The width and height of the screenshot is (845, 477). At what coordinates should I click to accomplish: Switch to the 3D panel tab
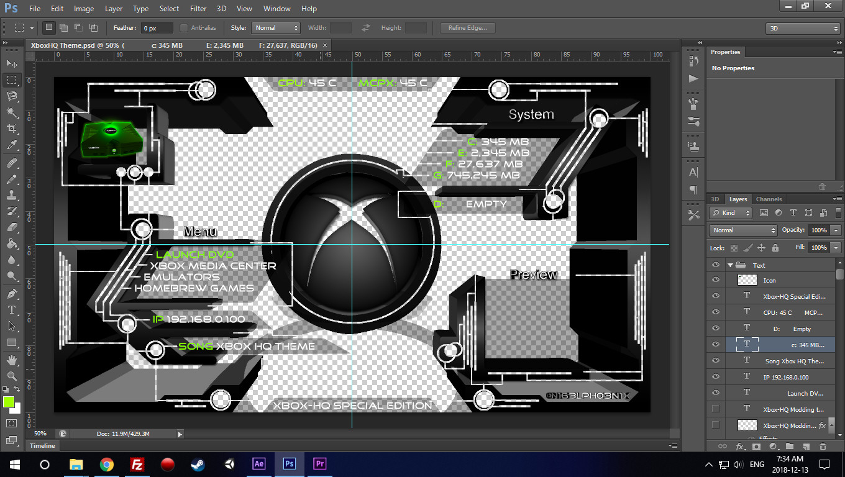click(715, 199)
